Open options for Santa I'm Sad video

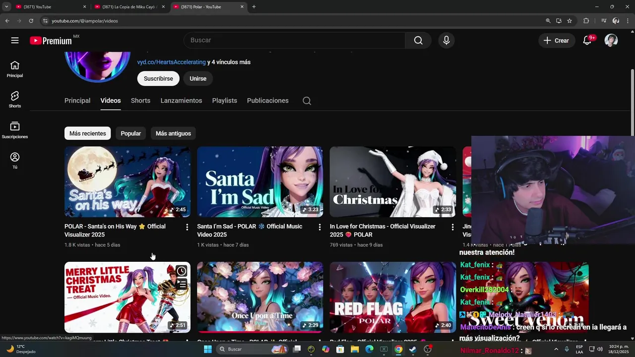(319, 227)
